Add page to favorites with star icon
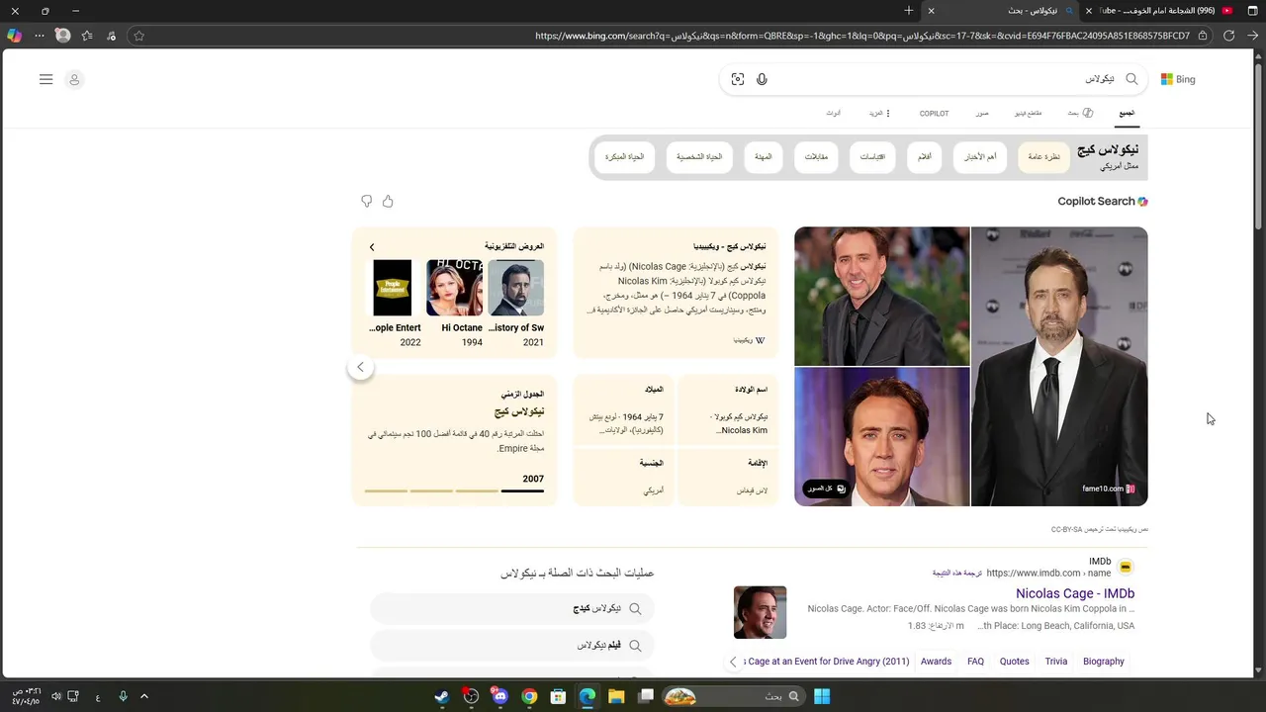The image size is (1266, 712). coord(139,36)
